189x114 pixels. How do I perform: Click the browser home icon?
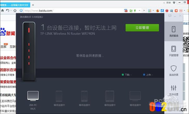(3, 11)
